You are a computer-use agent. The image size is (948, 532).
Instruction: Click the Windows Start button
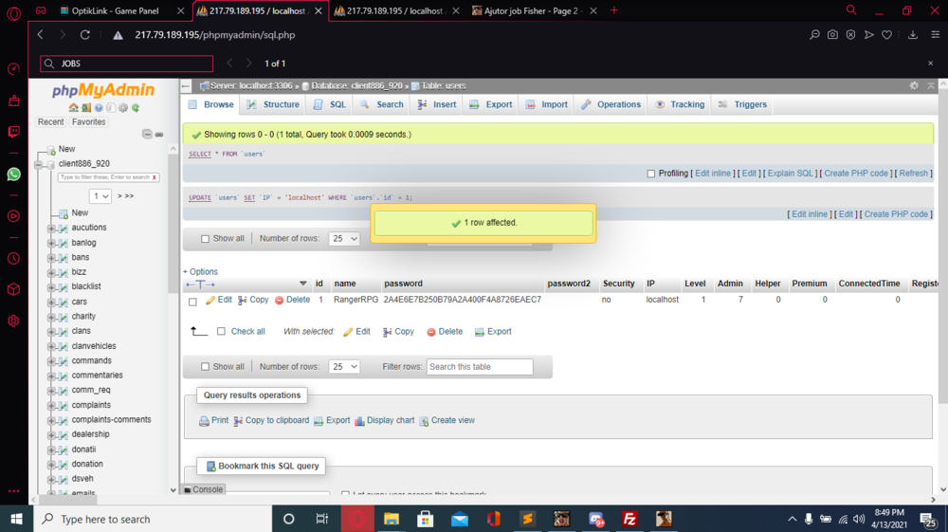(x=16, y=519)
